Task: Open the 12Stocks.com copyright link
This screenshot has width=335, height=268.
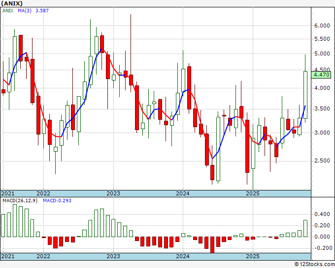Action: coord(314,265)
